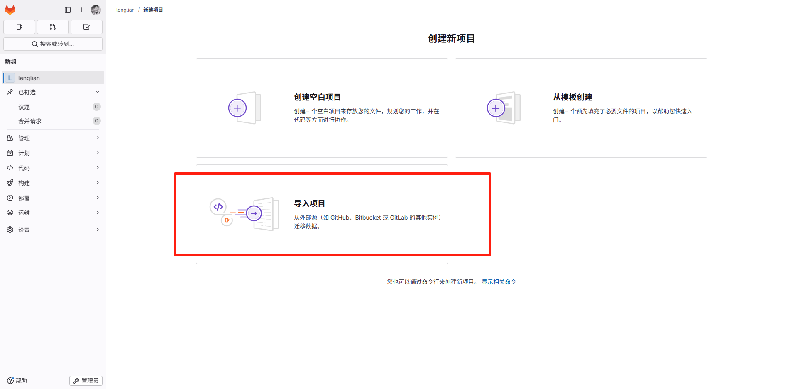Click the 搜索或转到 search field
Screen dimensions: 797x389
tap(53, 44)
